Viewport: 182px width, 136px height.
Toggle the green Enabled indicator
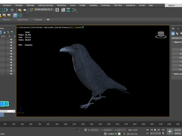116,134
